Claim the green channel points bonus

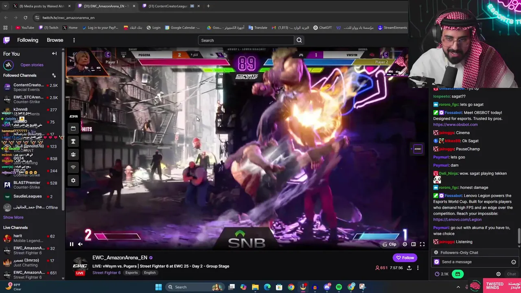pos(458,274)
